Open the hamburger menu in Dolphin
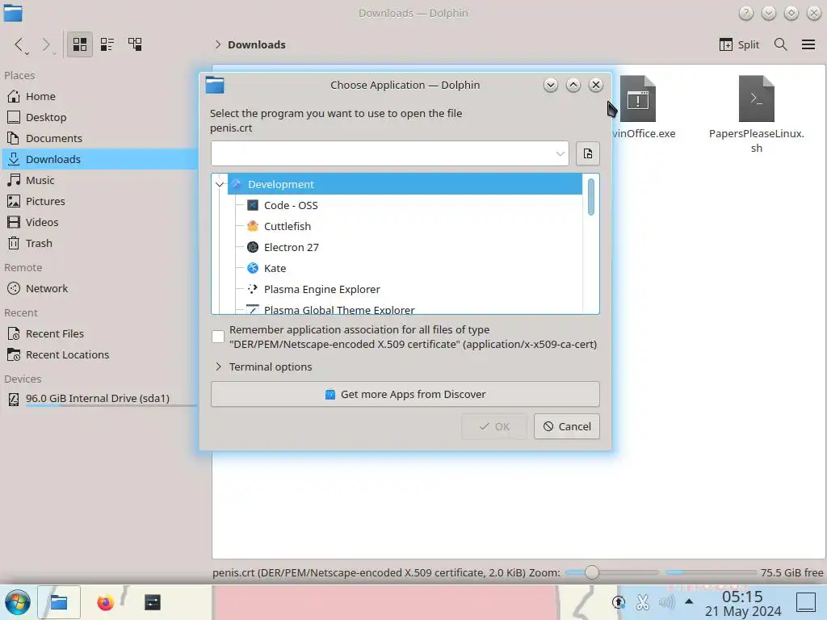 pos(808,44)
